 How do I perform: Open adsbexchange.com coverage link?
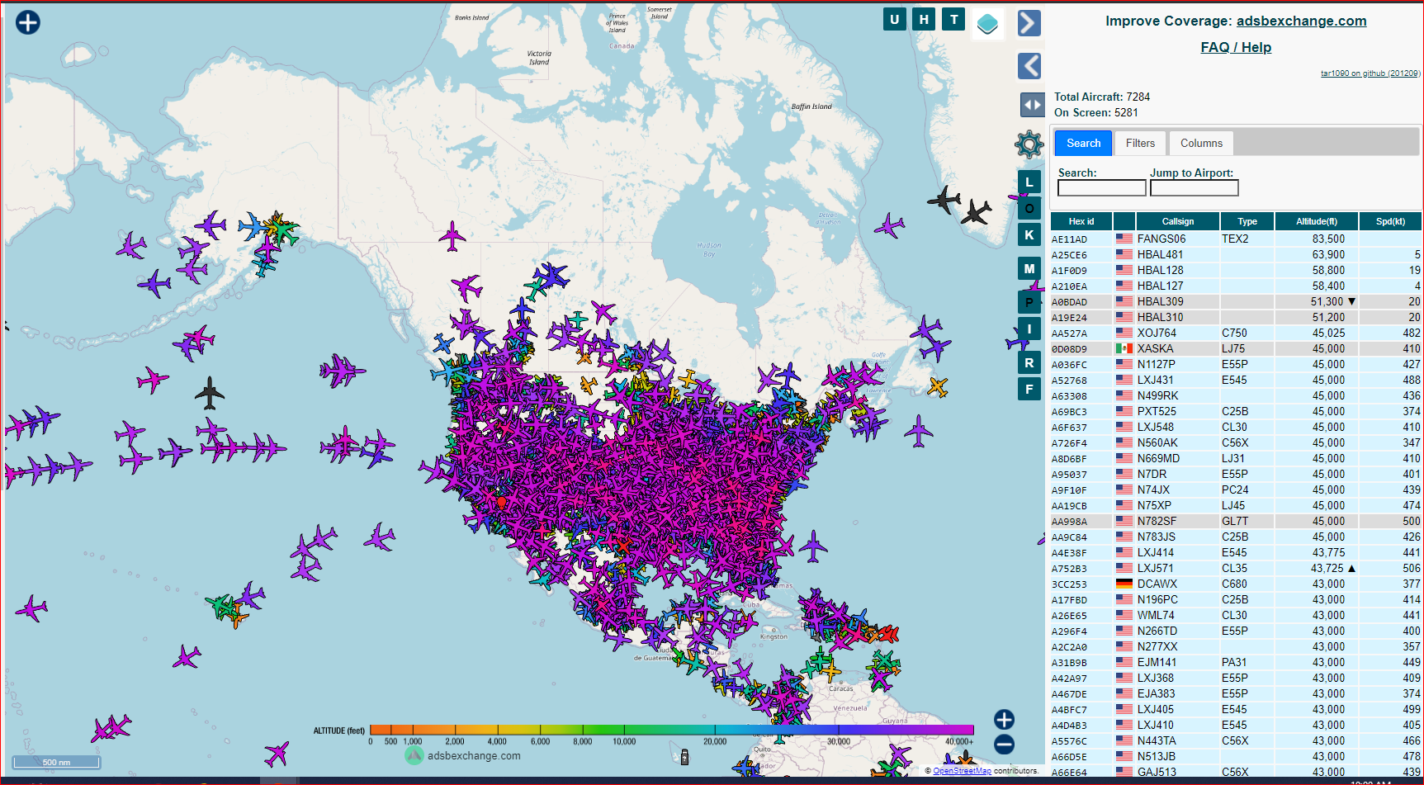coord(1301,21)
